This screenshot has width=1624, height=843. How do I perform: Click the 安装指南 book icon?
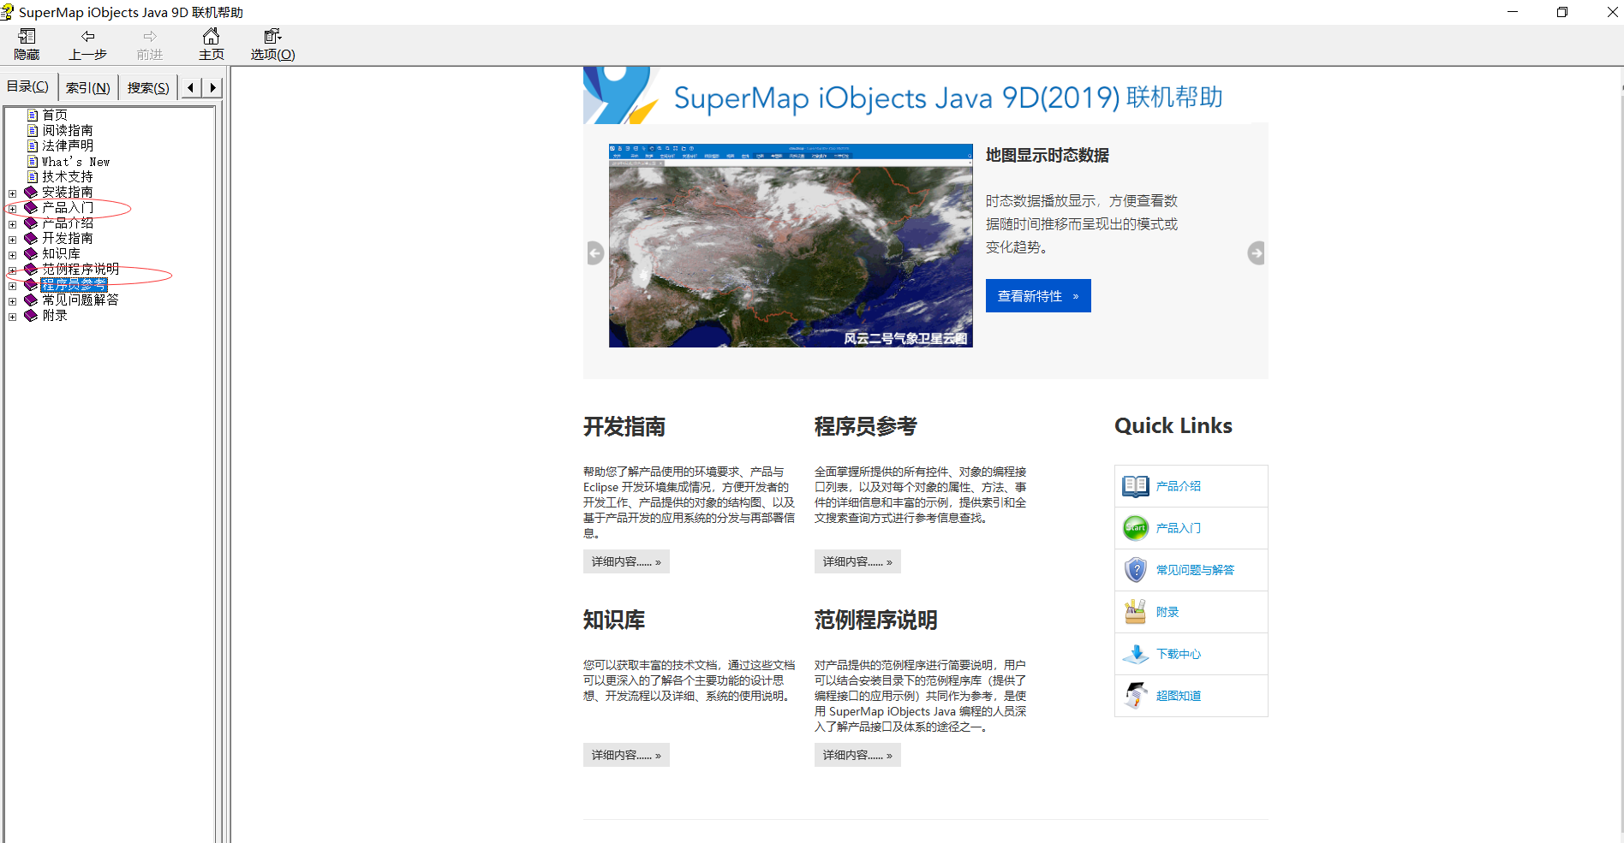click(x=31, y=192)
